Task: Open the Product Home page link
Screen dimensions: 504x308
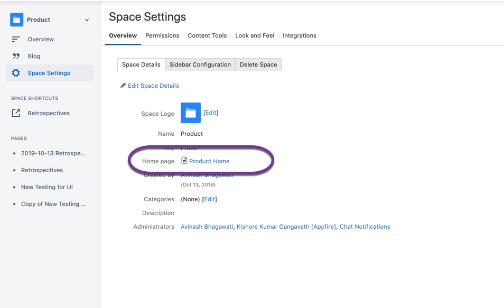Action: tap(209, 161)
